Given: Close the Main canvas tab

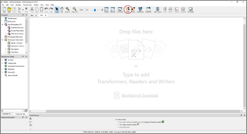Looking at the screenshot, I should tap(46, 15).
